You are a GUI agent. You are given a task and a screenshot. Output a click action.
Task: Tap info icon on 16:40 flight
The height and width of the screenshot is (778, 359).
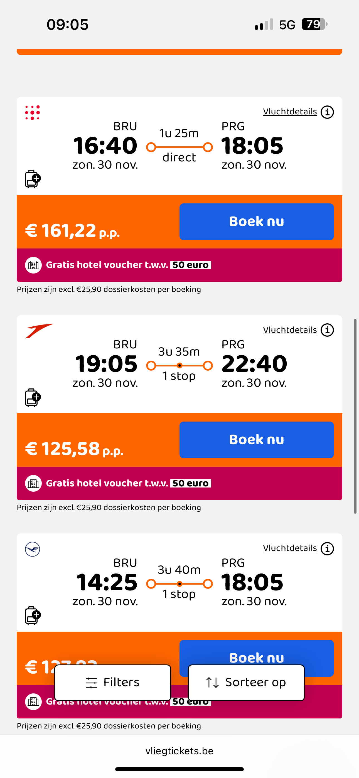327,112
